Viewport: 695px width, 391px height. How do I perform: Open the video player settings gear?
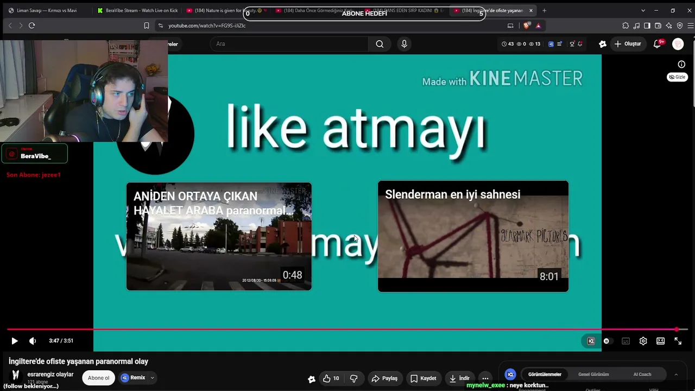643,341
